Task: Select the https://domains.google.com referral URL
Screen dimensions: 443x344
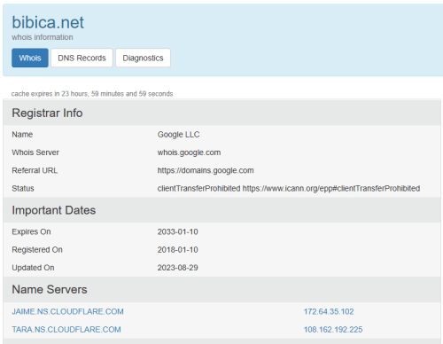Action: (x=206, y=170)
